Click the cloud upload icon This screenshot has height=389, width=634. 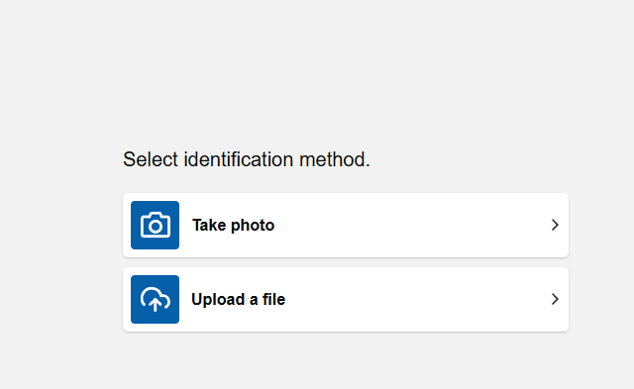pyautogui.click(x=155, y=299)
